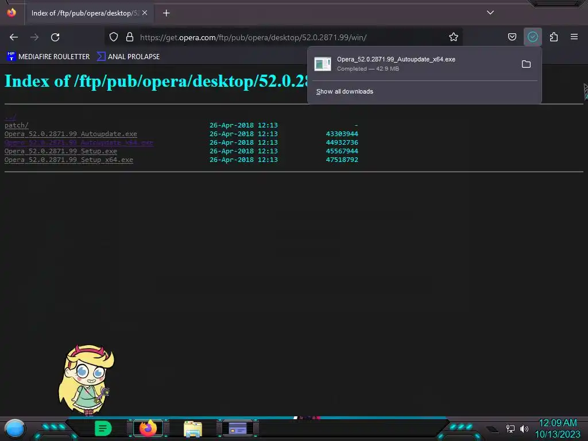Open the patch/ directory
588x441 pixels.
pyautogui.click(x=16, y=125)
